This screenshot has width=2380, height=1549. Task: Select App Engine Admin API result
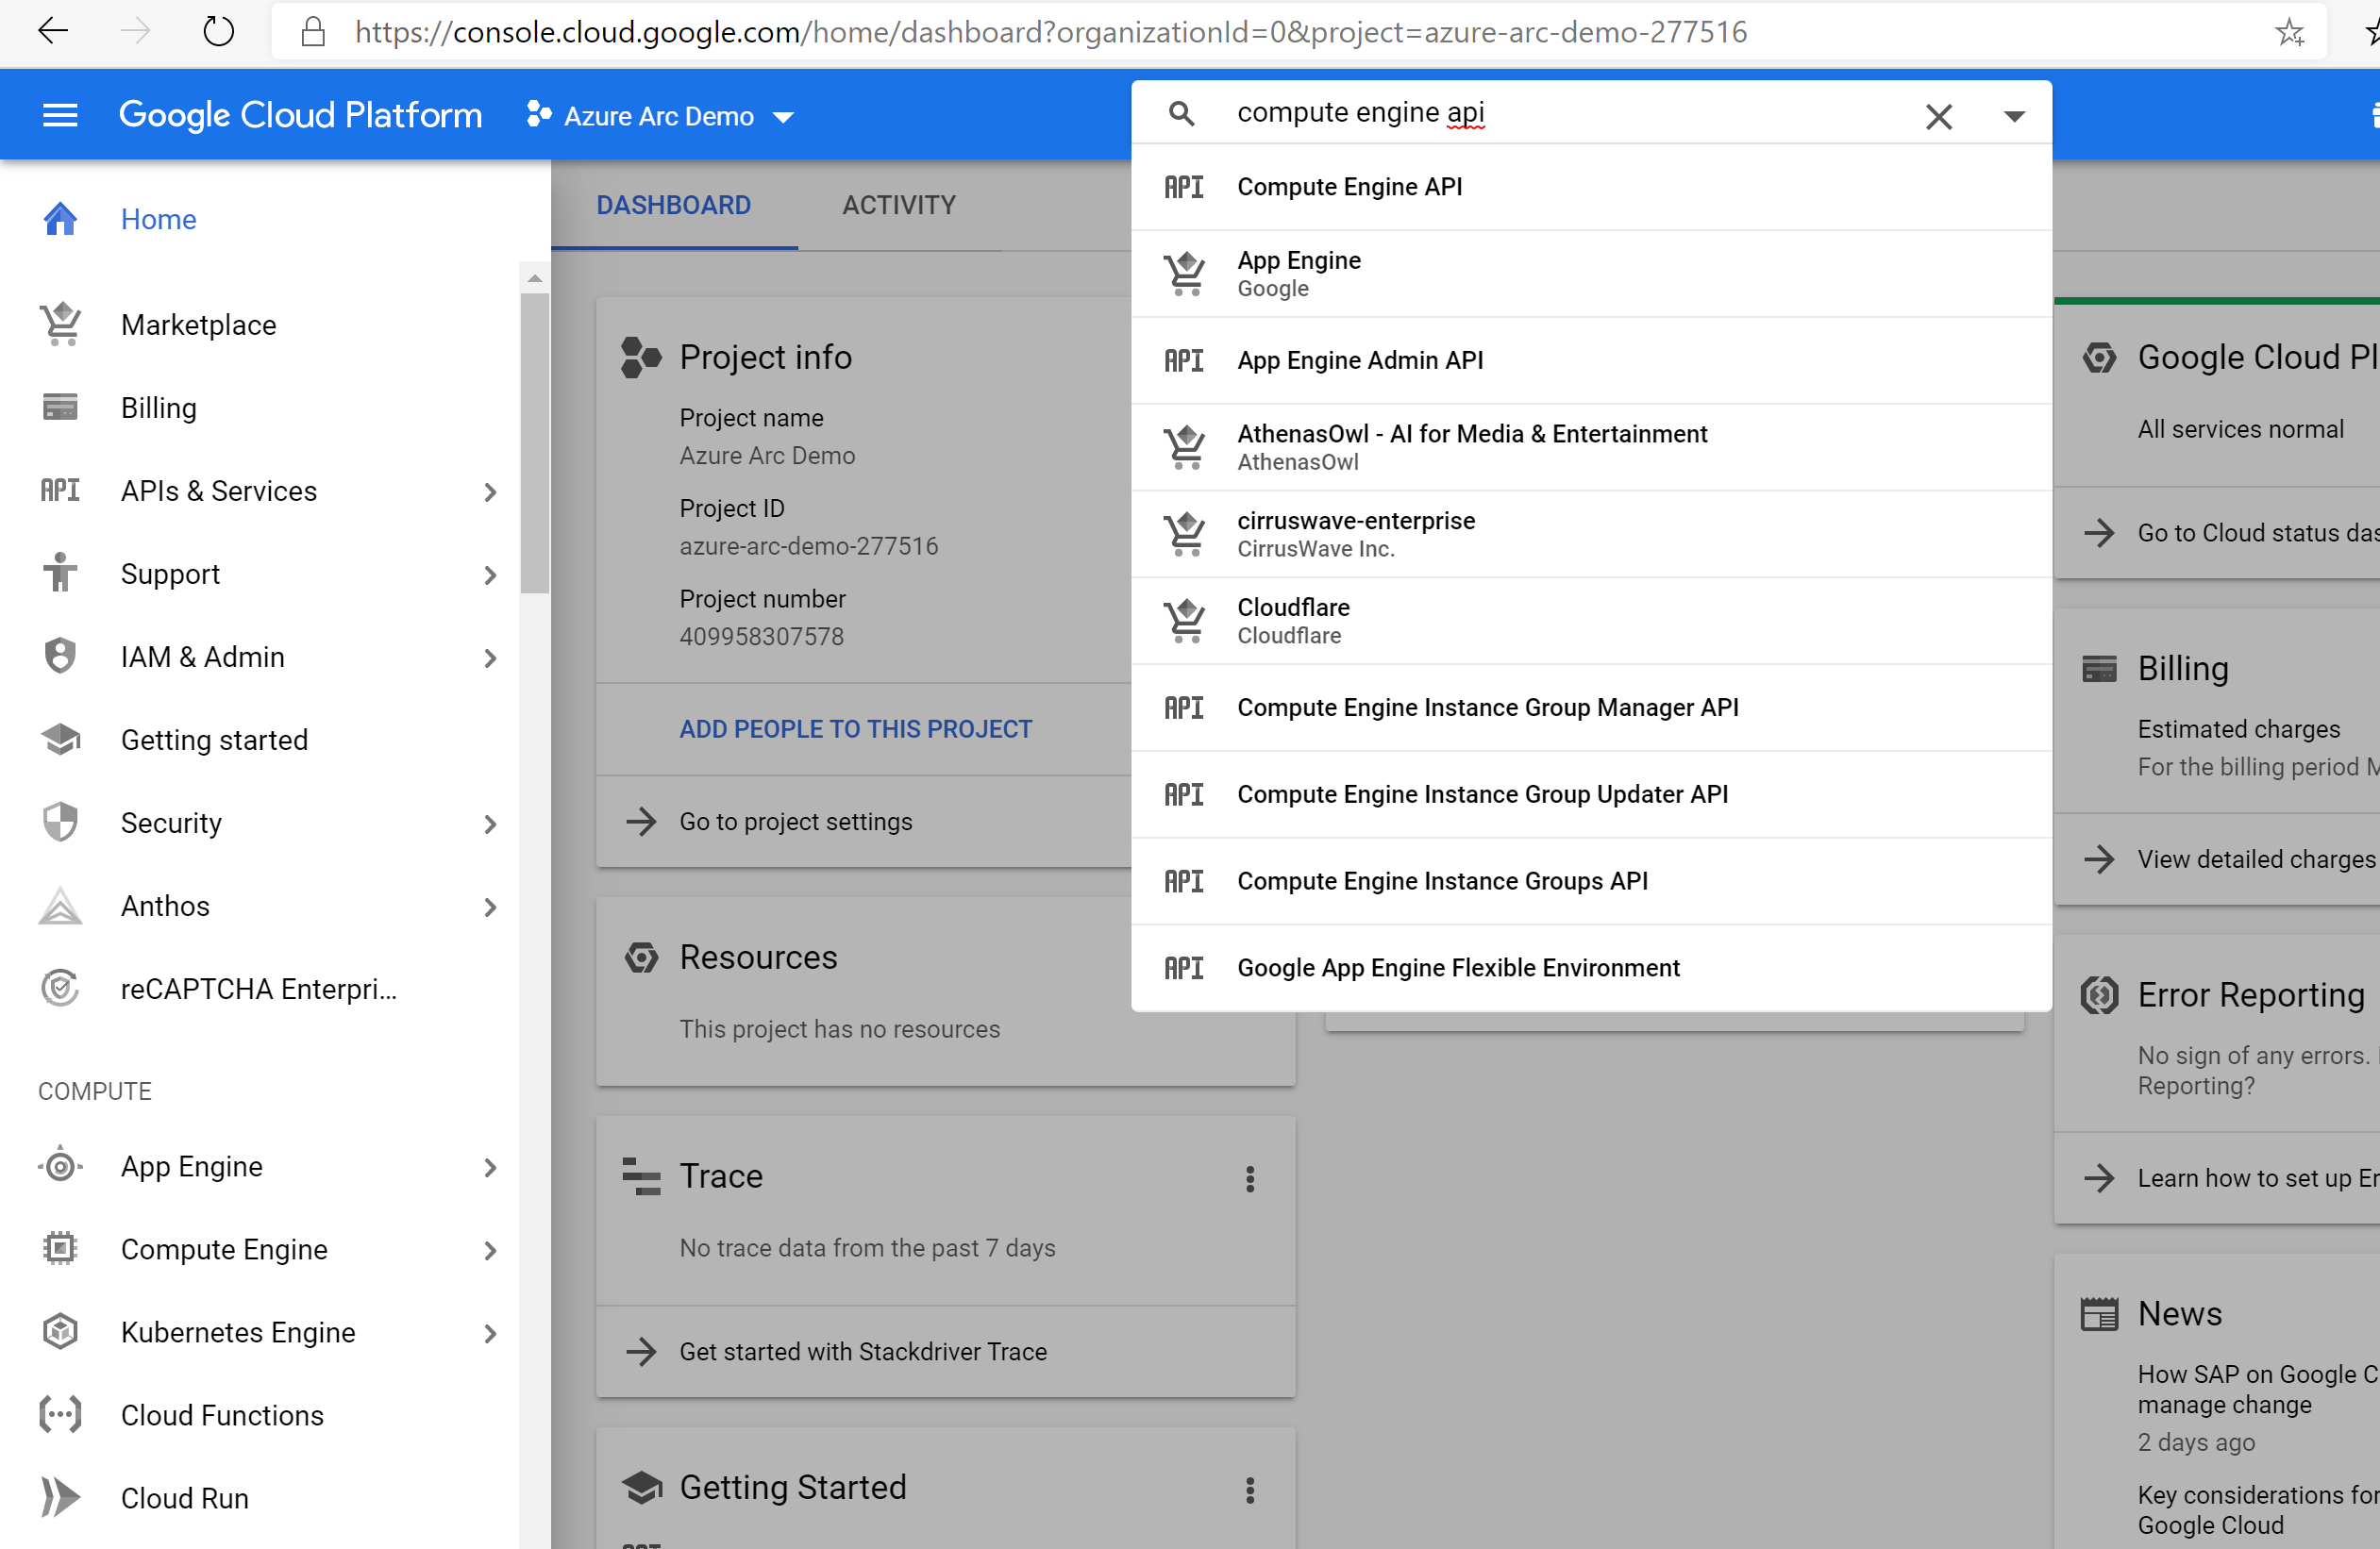coord(1591,359)
